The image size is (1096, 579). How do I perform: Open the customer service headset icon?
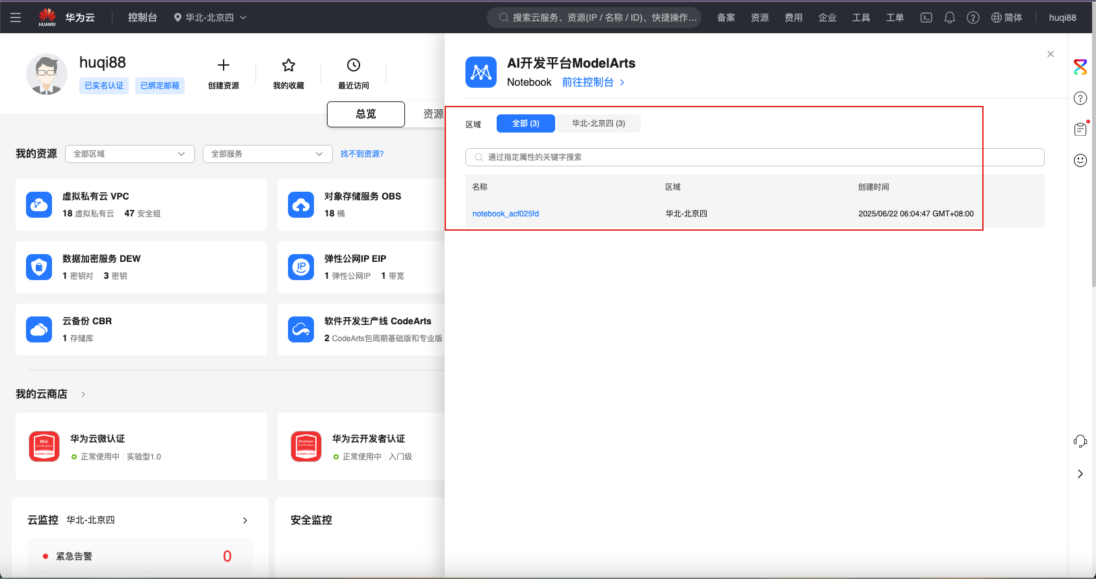[x=1080, y=442]
